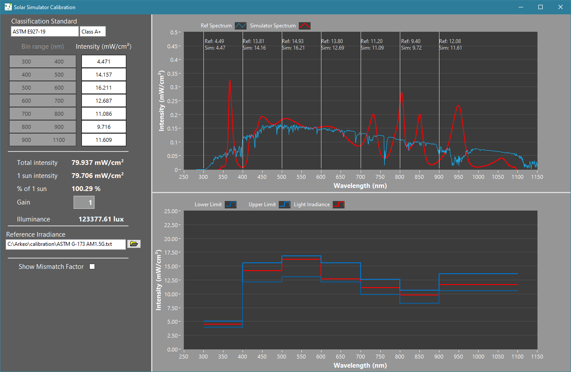This screenshot has width=571, height=372.
Task: Open the ASTM E927-19 standard dropdown
Action: pyautogui.click(x=44, y=32)
